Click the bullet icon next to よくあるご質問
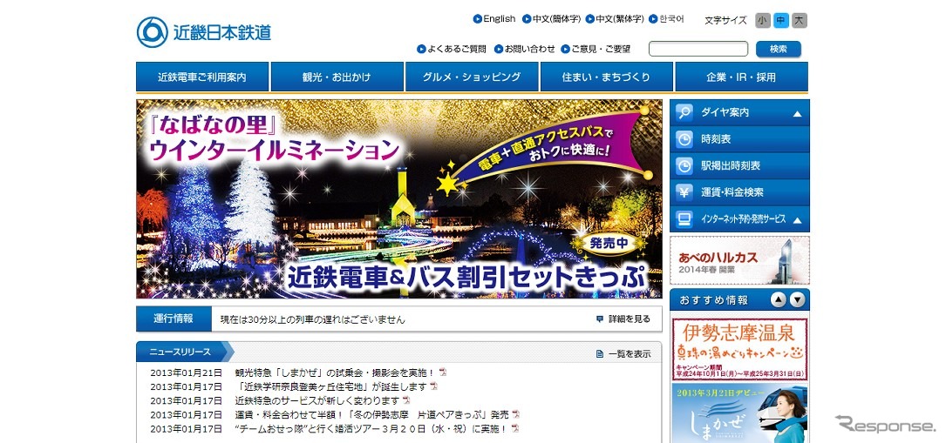946x443 pixels. 421,50
